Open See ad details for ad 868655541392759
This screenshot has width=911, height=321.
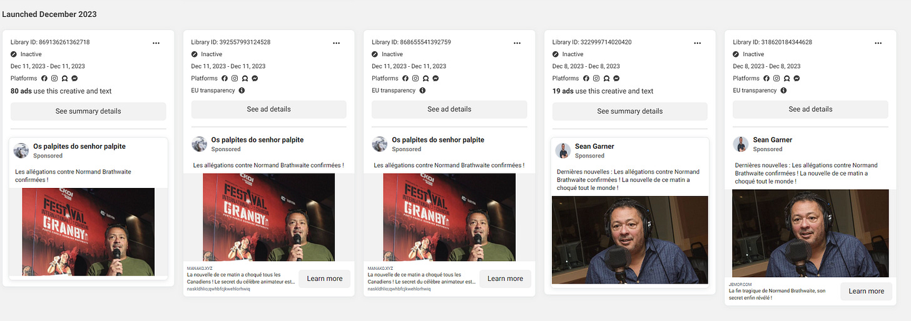pyautogui.click(x=449, y=109)
